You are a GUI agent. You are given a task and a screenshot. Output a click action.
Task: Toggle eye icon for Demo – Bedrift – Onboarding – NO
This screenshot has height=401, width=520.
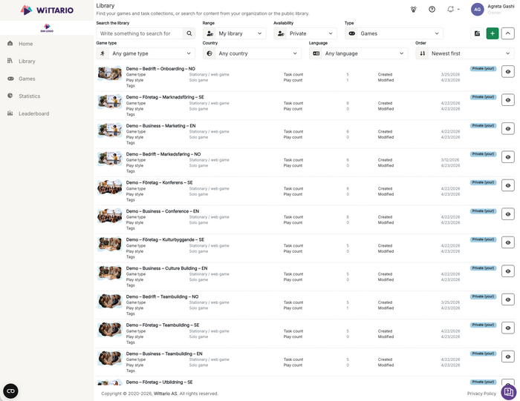(x=507, y=72)
